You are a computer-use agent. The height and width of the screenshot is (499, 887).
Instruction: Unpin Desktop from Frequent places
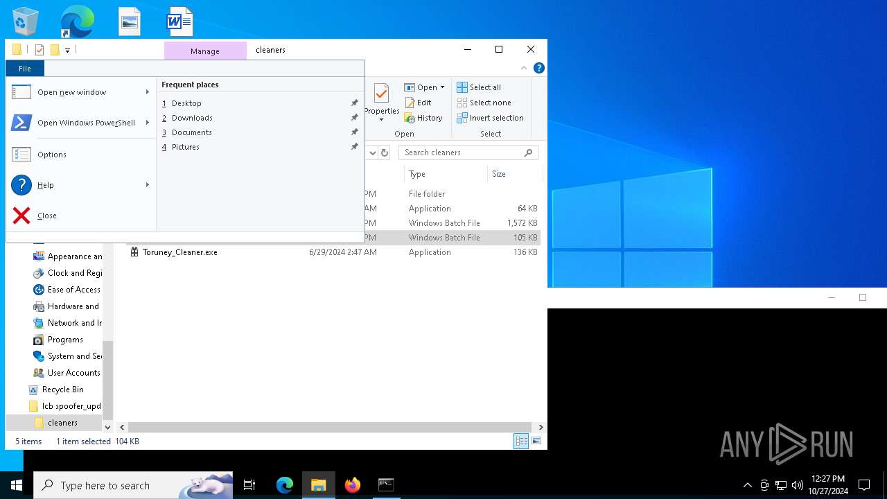click(x=355, y=103)
